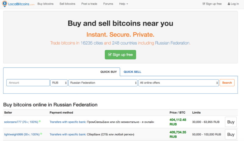Expand the Help dropdown menu
Viewport: 244px width, 141px height.
click(x=124, y=4)
